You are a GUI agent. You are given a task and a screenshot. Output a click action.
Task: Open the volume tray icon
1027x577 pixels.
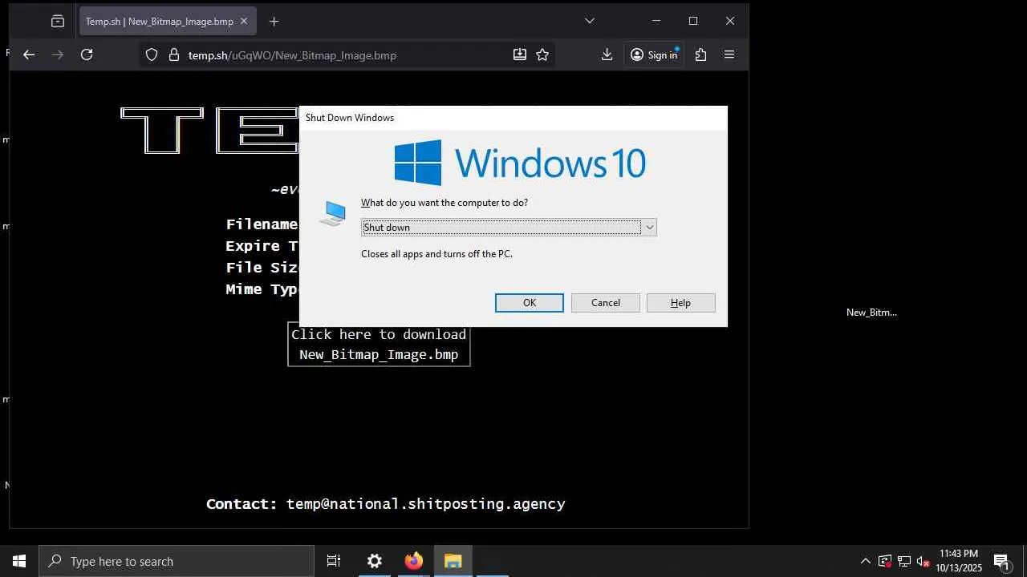[923, 561]
